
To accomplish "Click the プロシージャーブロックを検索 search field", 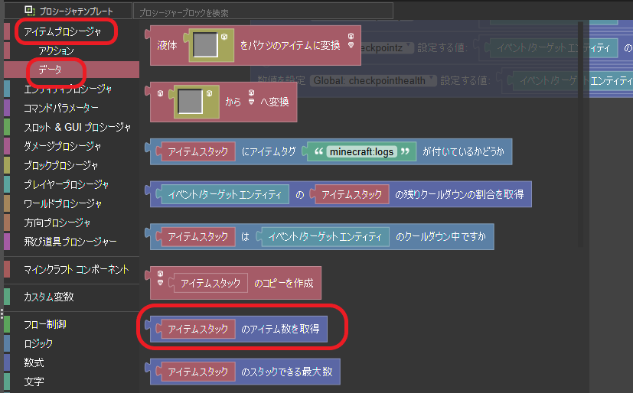I will point(263,11).
